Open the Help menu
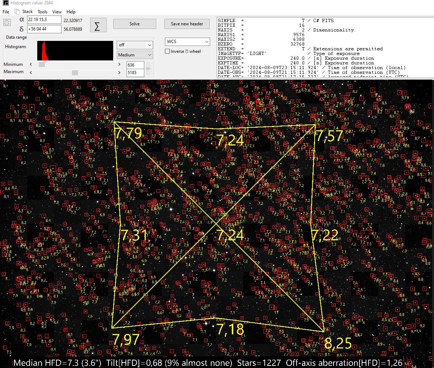434x368 pixels. click(71, 12)
